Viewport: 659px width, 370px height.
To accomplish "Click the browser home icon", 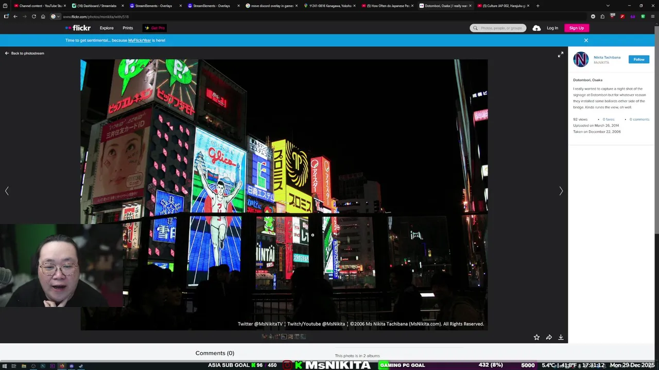I will [43, 16].
